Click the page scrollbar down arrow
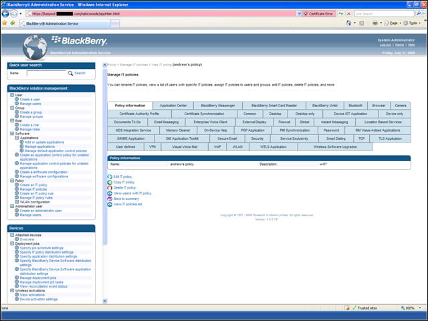The height and width of the screenshot is (321, 428). tap(104, 301)
